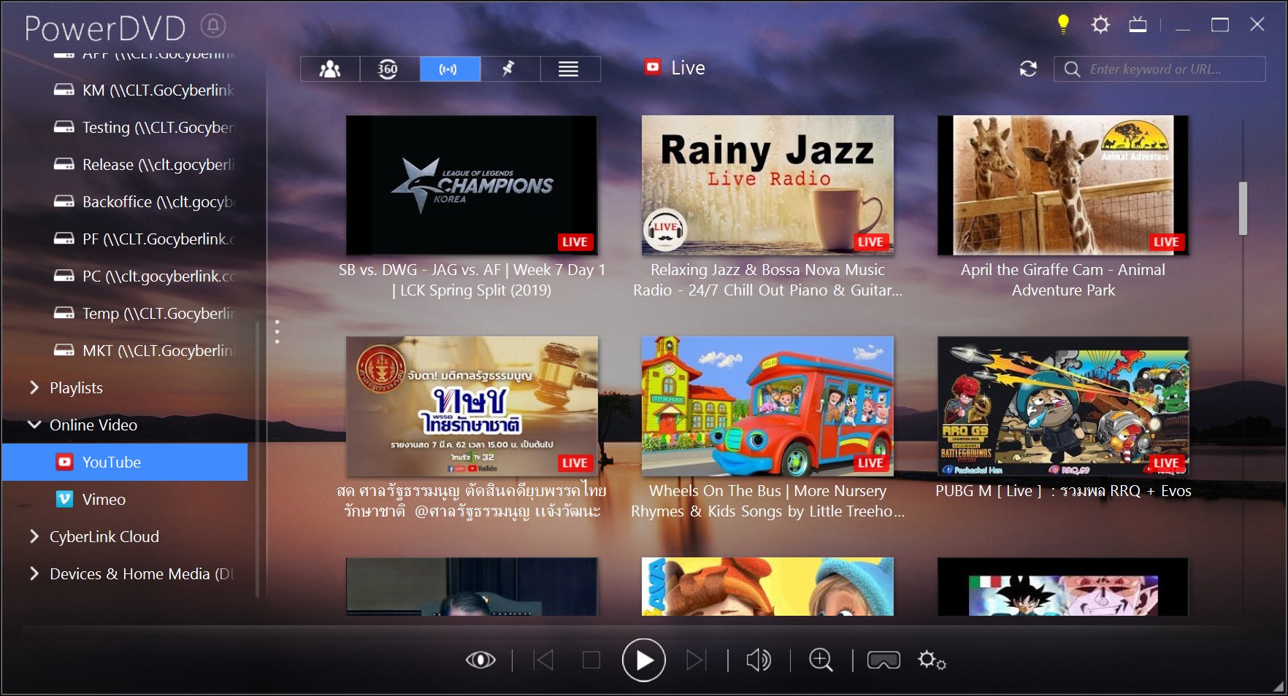
Task: Click the keyword search field
Action: tap(1161, 69)
